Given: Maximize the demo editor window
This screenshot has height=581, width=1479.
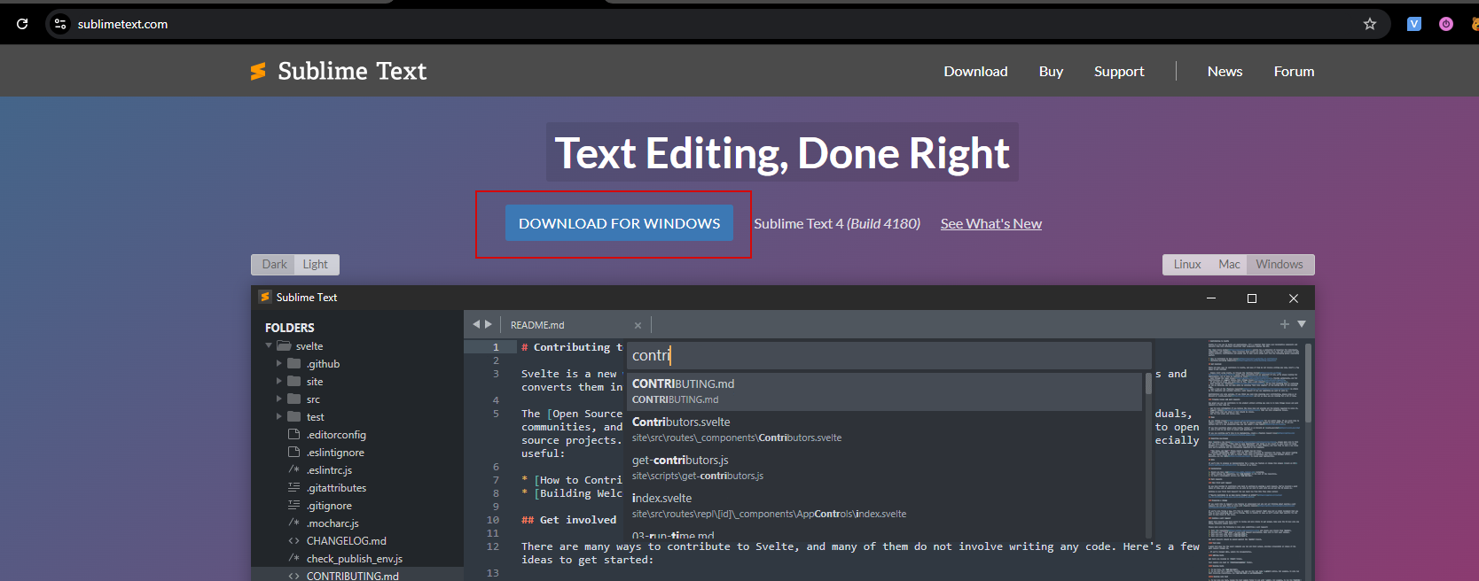Looking at the screenshot, I should [x=1252, y=298].
